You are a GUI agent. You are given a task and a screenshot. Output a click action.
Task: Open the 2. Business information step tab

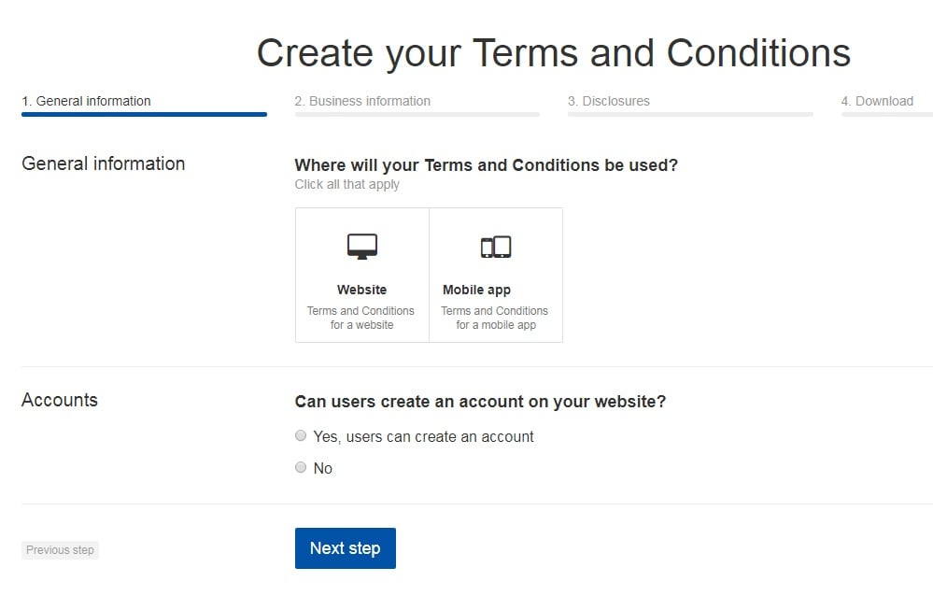[x=362, y=101]
